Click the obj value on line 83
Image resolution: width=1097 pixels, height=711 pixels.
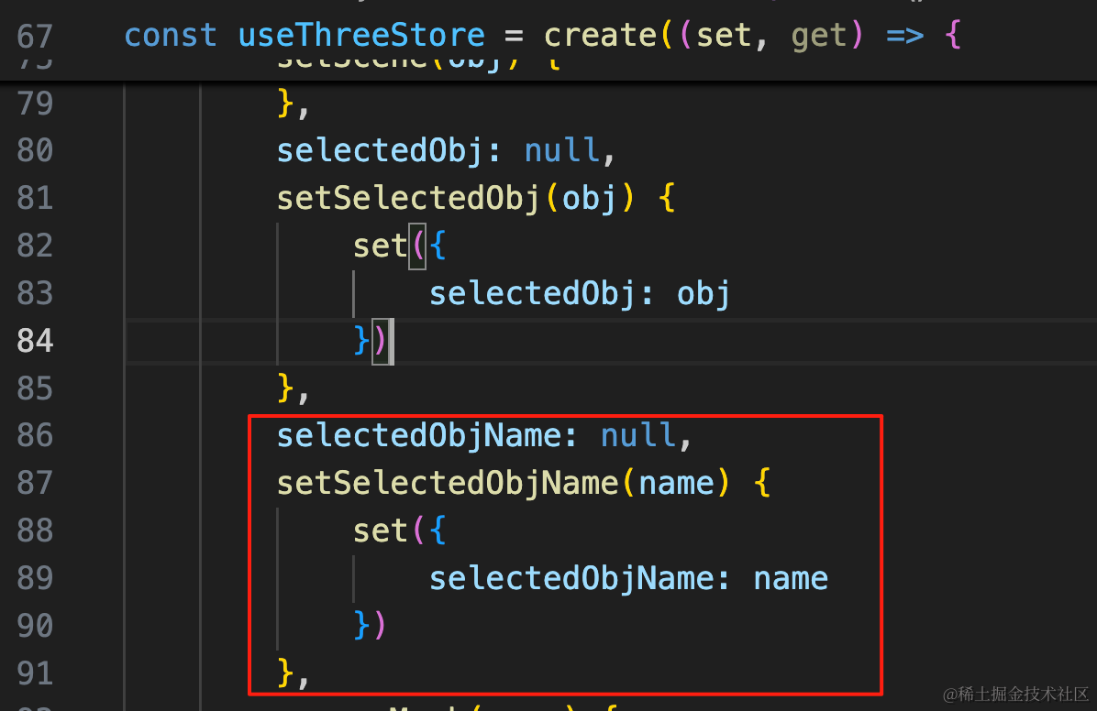point(704,293)
